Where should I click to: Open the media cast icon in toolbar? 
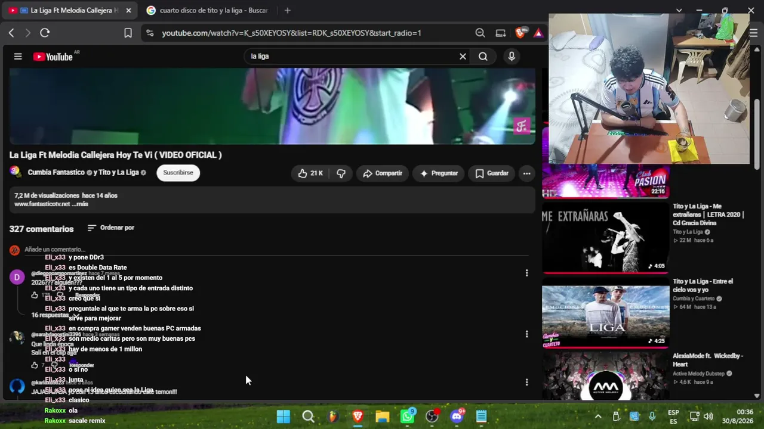500,33
